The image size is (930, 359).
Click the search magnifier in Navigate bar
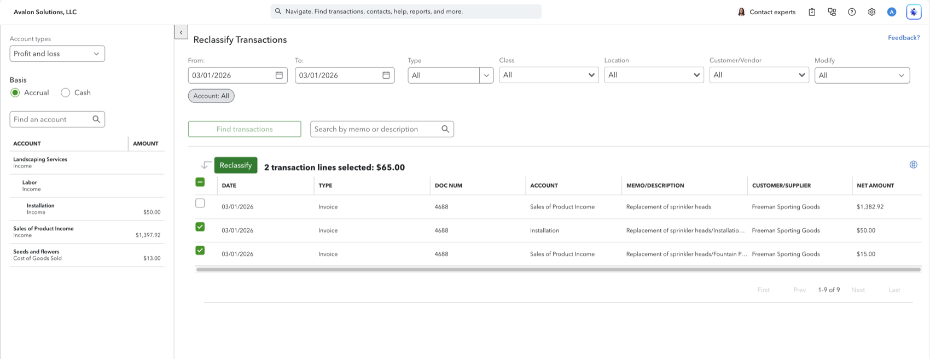(278, 11)
